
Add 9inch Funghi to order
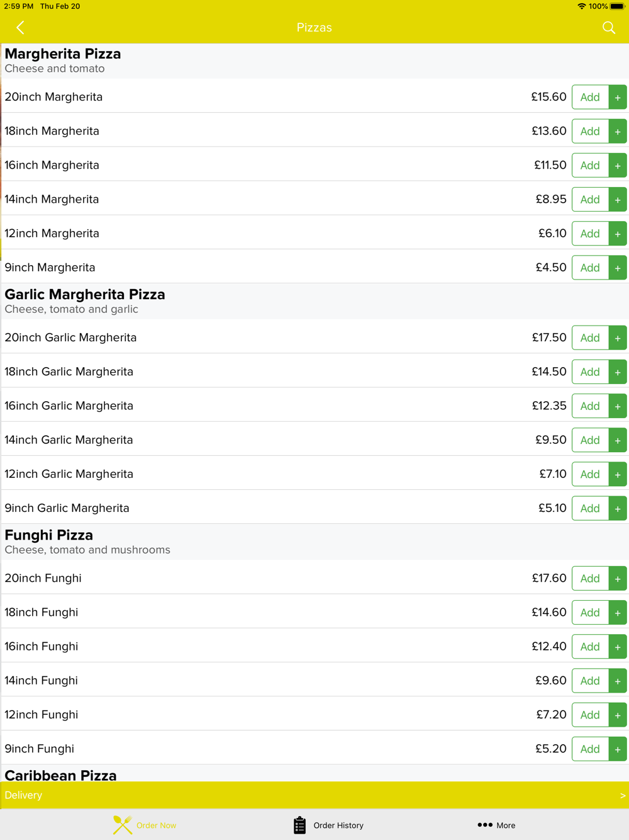coord(590,748)
